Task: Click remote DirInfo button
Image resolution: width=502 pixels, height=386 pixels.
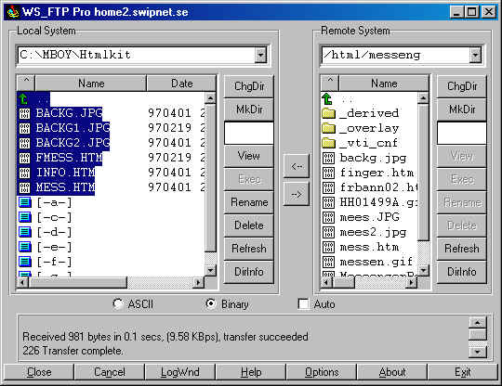Action: (462, 272)
